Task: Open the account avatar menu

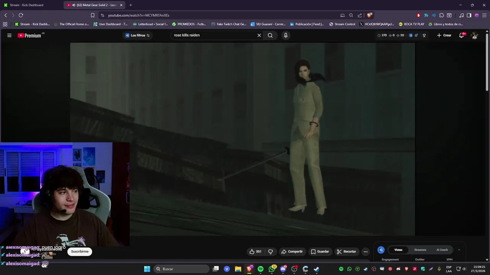Action: [x=475, y=35]
